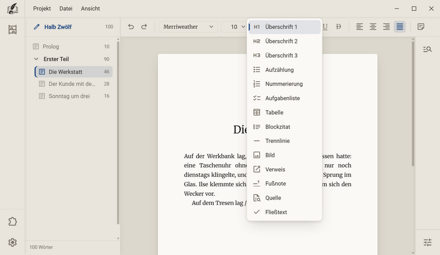440x255 pixels.
Task: Open the Merriweather font dropdown
Action: [188, 26]
